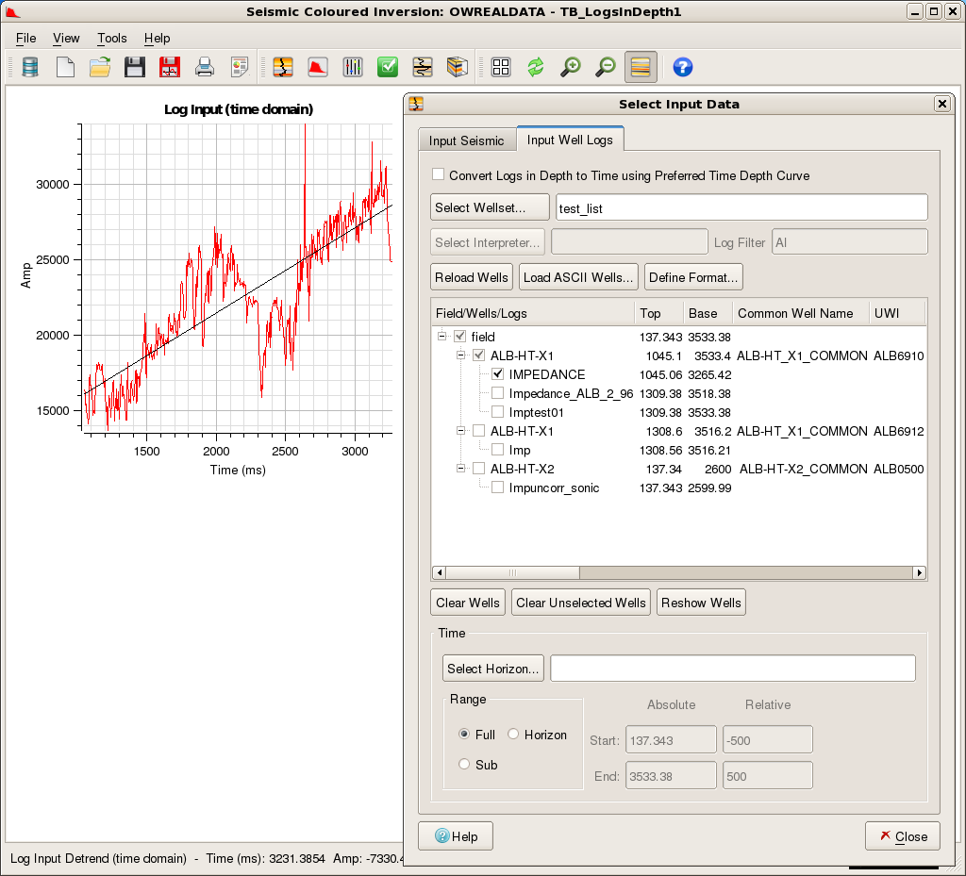Screen dimensions: 966x876
Task: Click the red spectrum toolbar icon
Action: 318,67
